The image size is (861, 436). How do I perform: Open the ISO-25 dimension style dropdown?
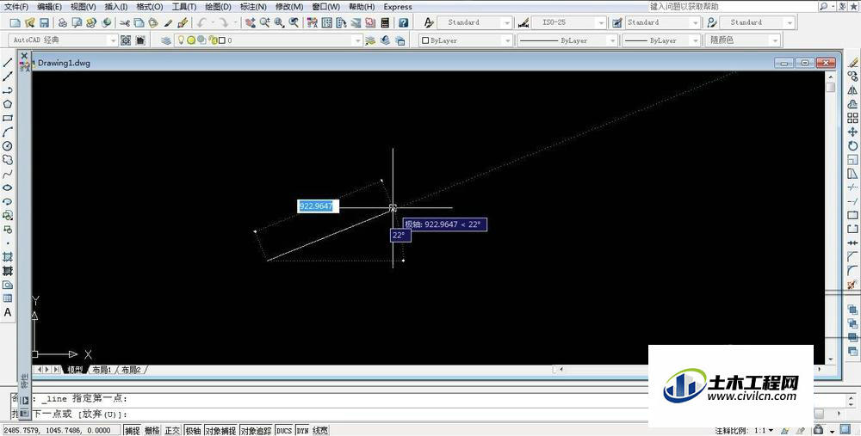click(x=601, y=22)
